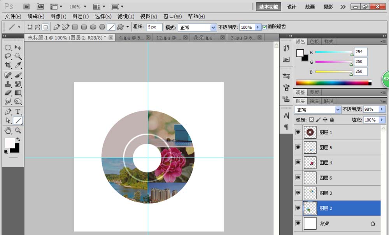
Task: Select the Dodge tool
Action: click(x=18, y=101)
